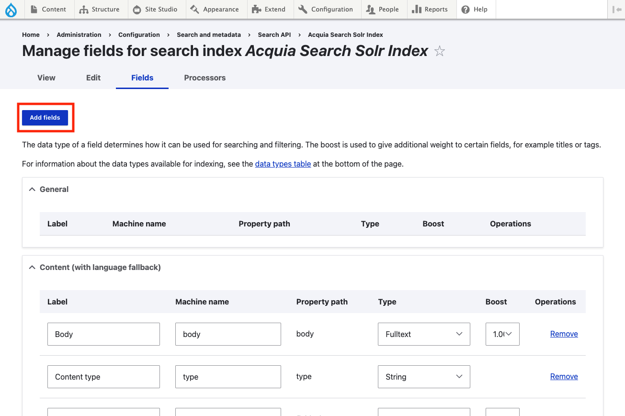Open the Site Studio menu
The image size is (625, 416).
point(155,10)
